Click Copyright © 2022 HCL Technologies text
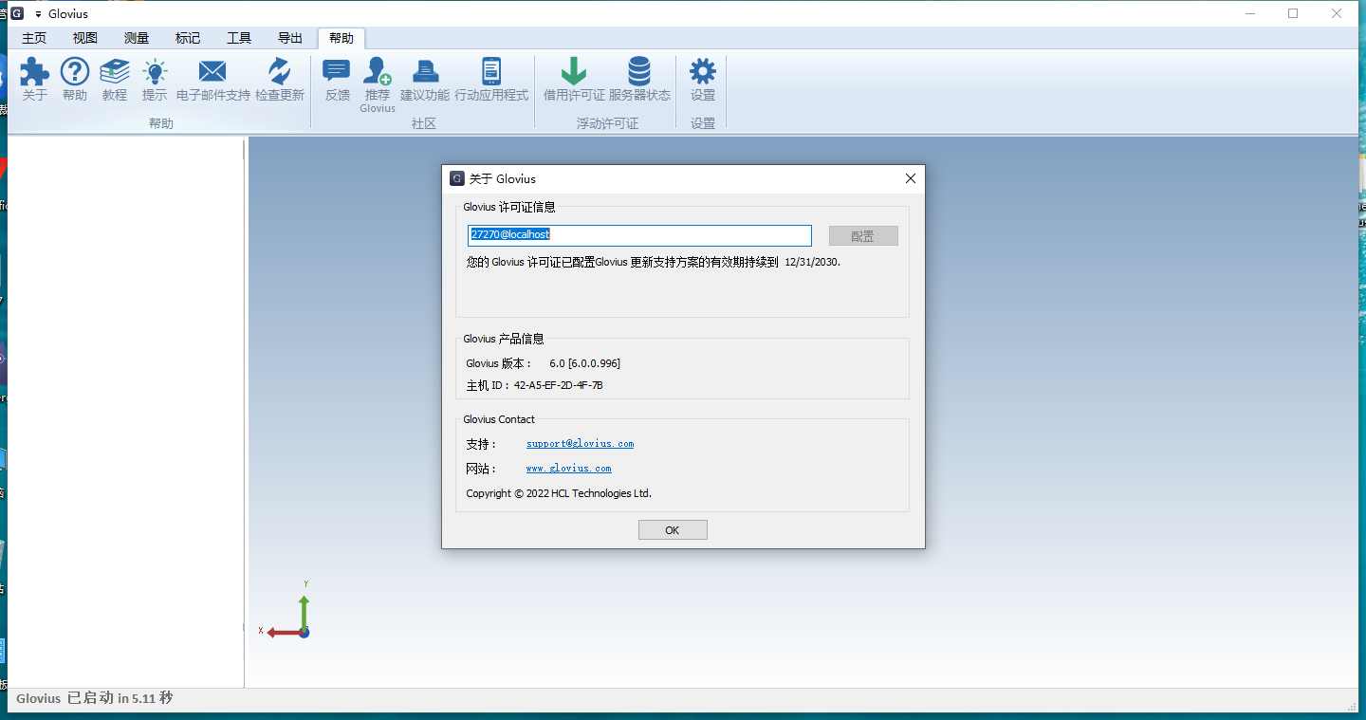Viewport: 1366px width, 720px height. pos(559,493)
